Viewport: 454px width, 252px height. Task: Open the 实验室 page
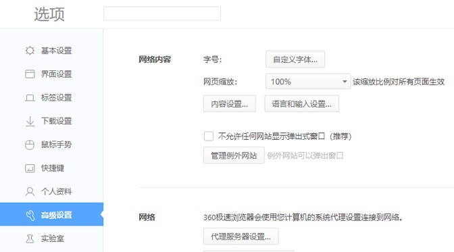[51, 238]
